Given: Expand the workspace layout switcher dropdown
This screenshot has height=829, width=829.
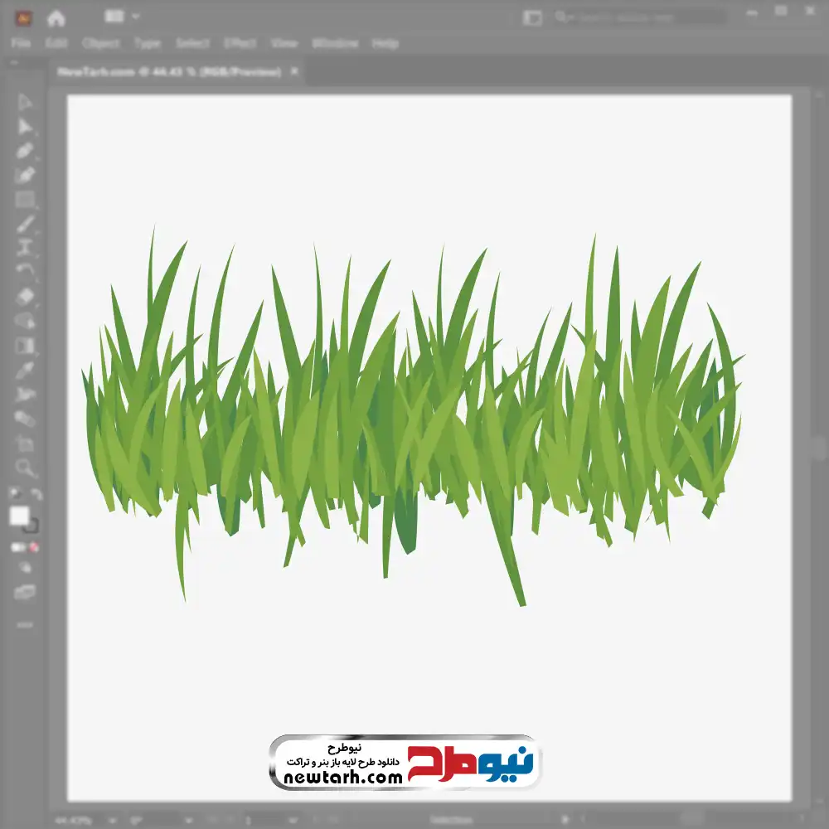Looking at the screenshot, I should (x=122, y=17).
